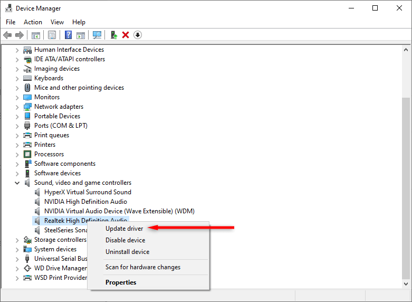Expand the System devices chevron
Viewport: 412px width, 302px height.
click(x=17, y=249)
